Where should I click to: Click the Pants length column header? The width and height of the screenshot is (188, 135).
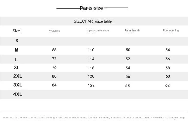tap(132, 30)
